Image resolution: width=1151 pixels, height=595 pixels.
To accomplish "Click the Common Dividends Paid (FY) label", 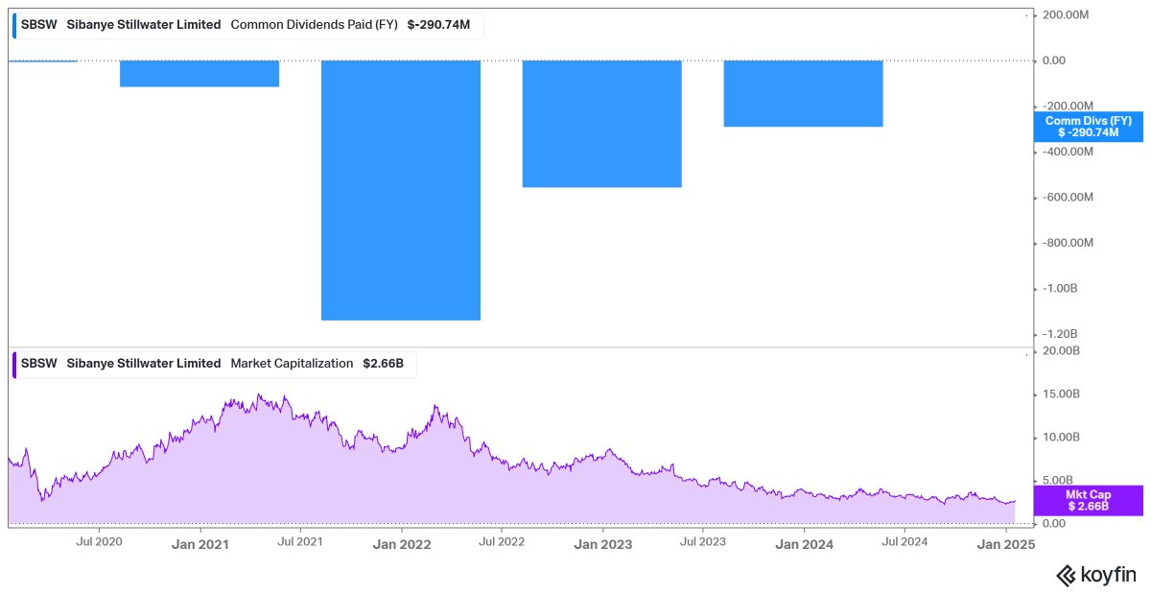I will (315, 25).
